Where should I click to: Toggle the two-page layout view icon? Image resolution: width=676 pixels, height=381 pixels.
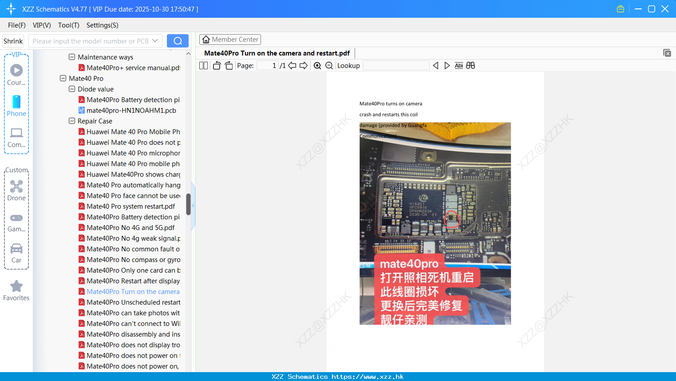203,66
